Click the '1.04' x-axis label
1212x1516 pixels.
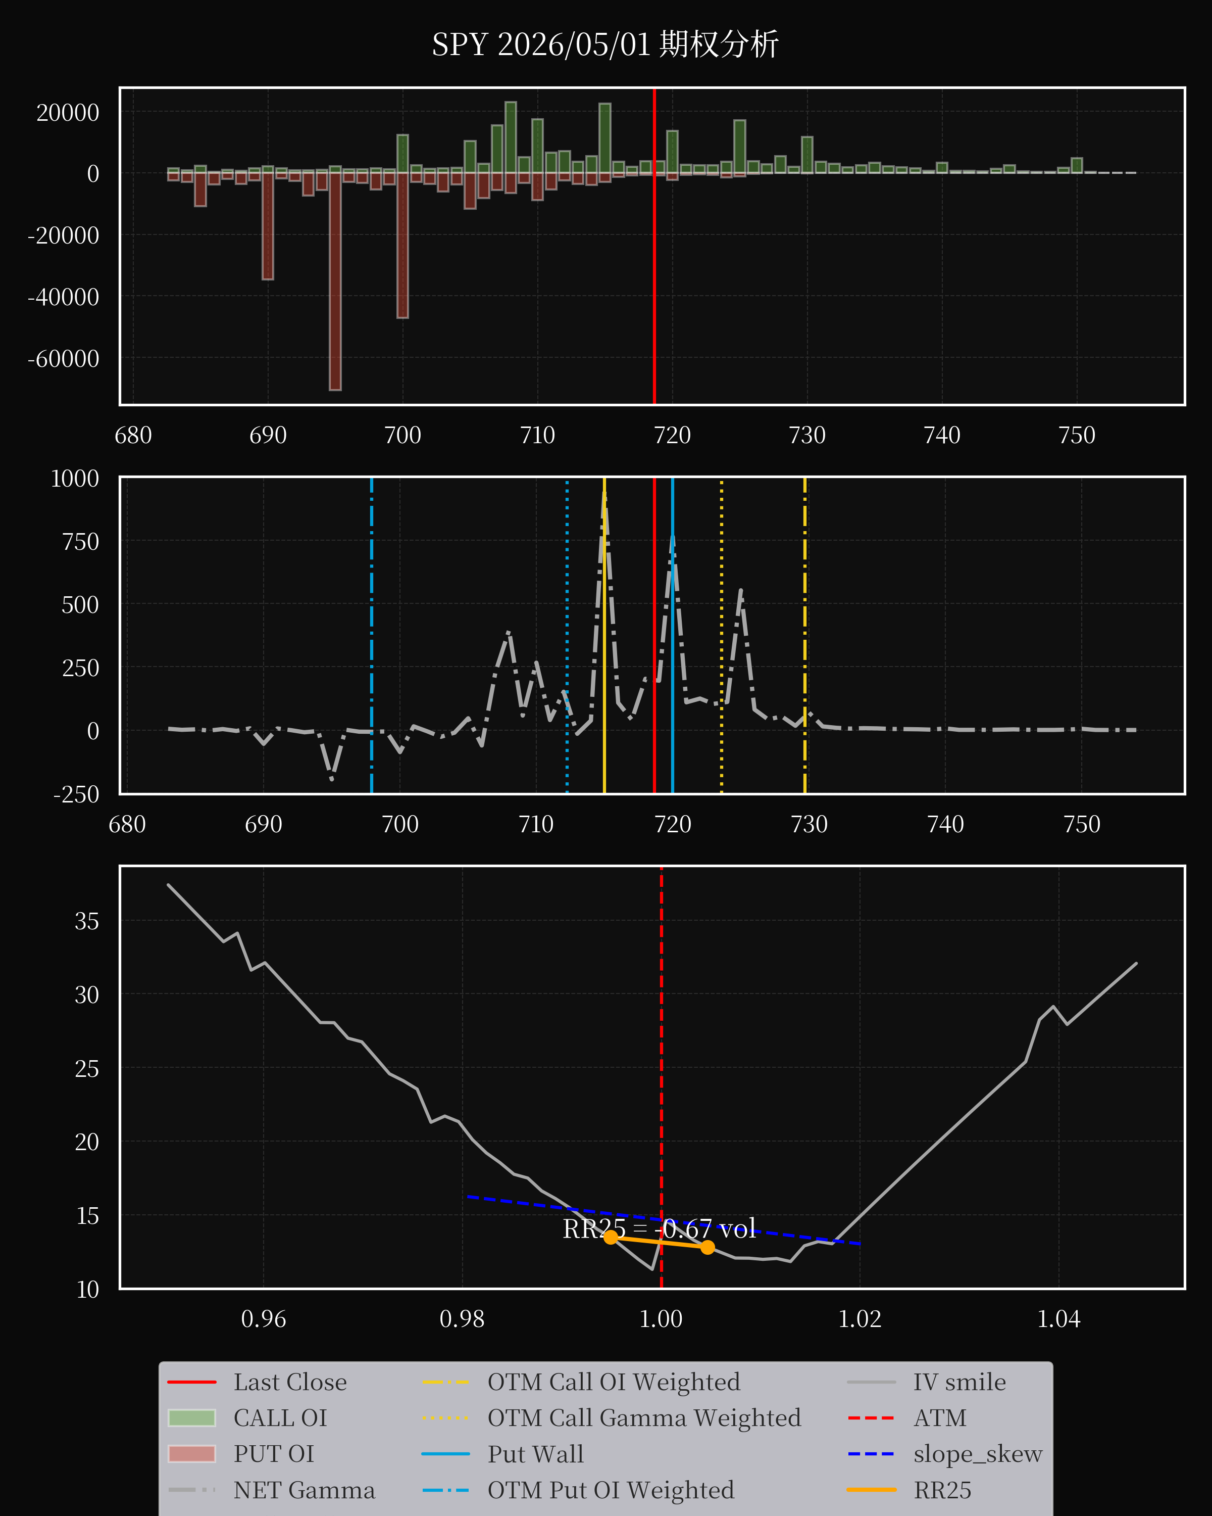coord(1059,1319)
